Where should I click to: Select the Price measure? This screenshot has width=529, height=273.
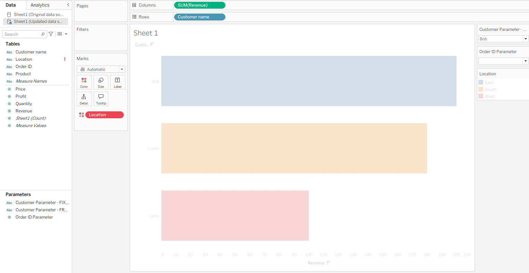(20, 89)
